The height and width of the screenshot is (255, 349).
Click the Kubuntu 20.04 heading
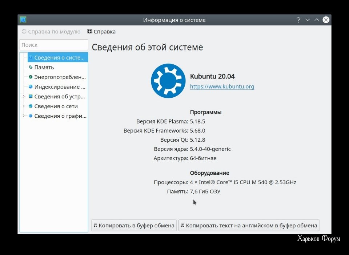212,76
